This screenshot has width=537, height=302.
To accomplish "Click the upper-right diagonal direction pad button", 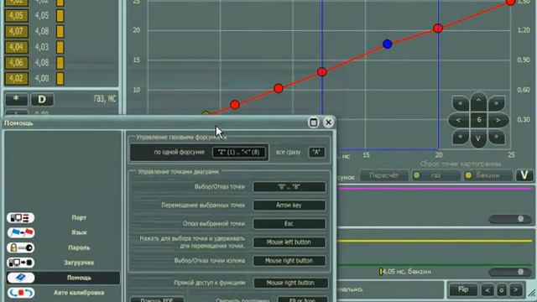I will point(496,103).
